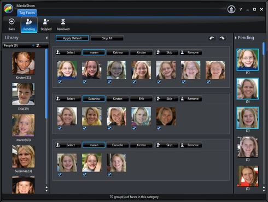Screen dimensions: 268x202
Task: Open help with the question mark icon
Action: click(241, 9)
